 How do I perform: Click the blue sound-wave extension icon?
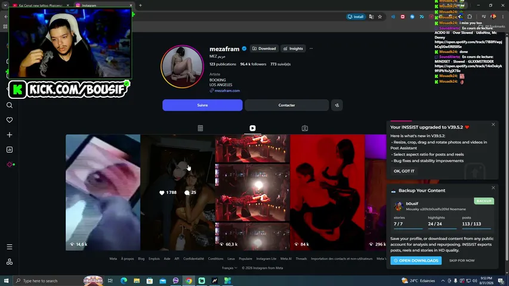[x=393, y=17]
